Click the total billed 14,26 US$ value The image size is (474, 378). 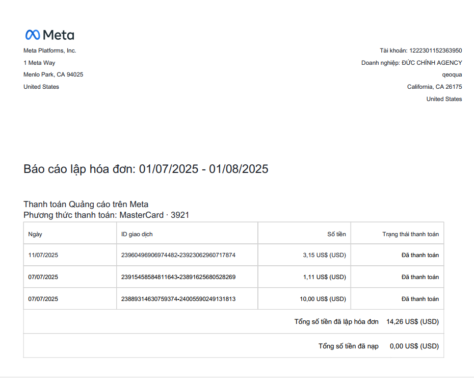[413, 322]
